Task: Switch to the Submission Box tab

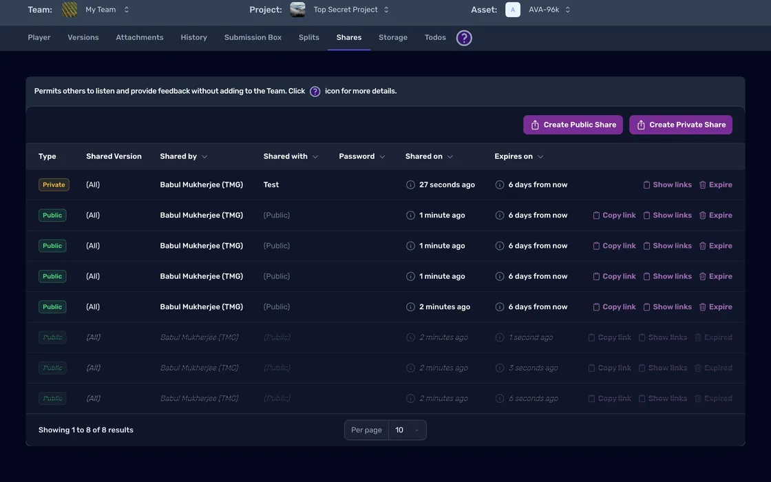Action: pyautogui.click(x=253, y=37)
